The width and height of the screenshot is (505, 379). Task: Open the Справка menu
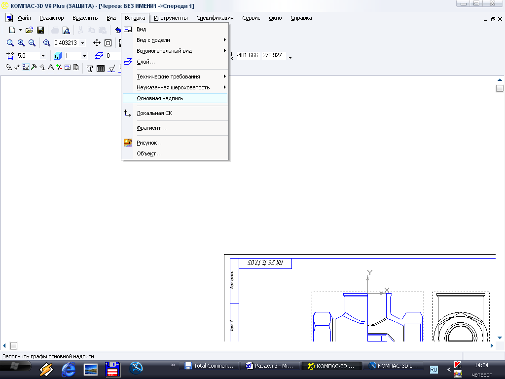[301, 18]
